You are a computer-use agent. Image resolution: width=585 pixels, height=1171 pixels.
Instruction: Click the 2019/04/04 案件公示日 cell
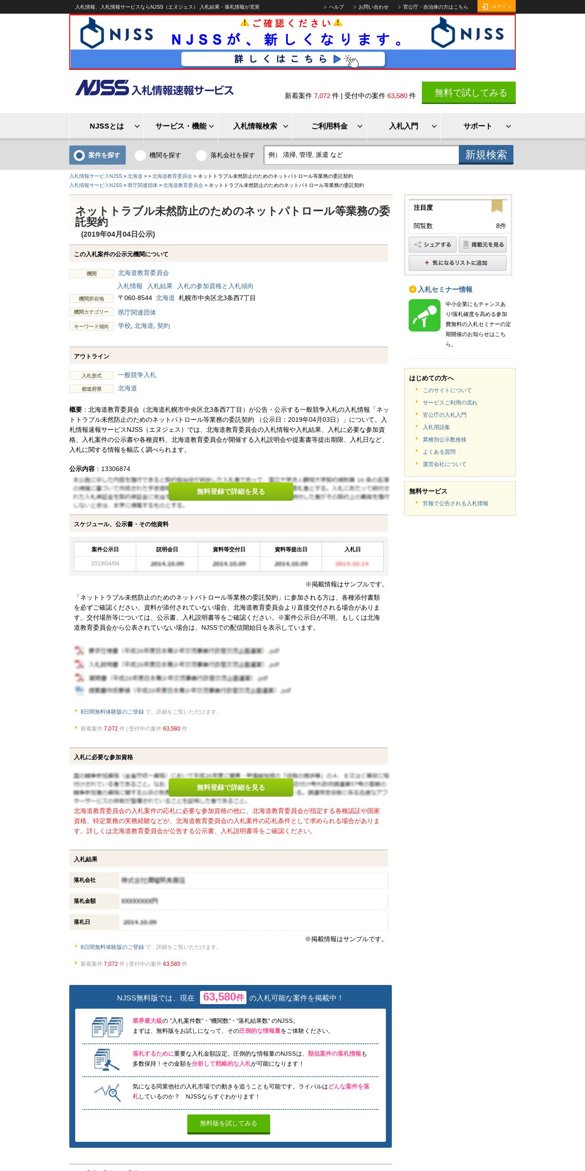(x=105, y=564)
